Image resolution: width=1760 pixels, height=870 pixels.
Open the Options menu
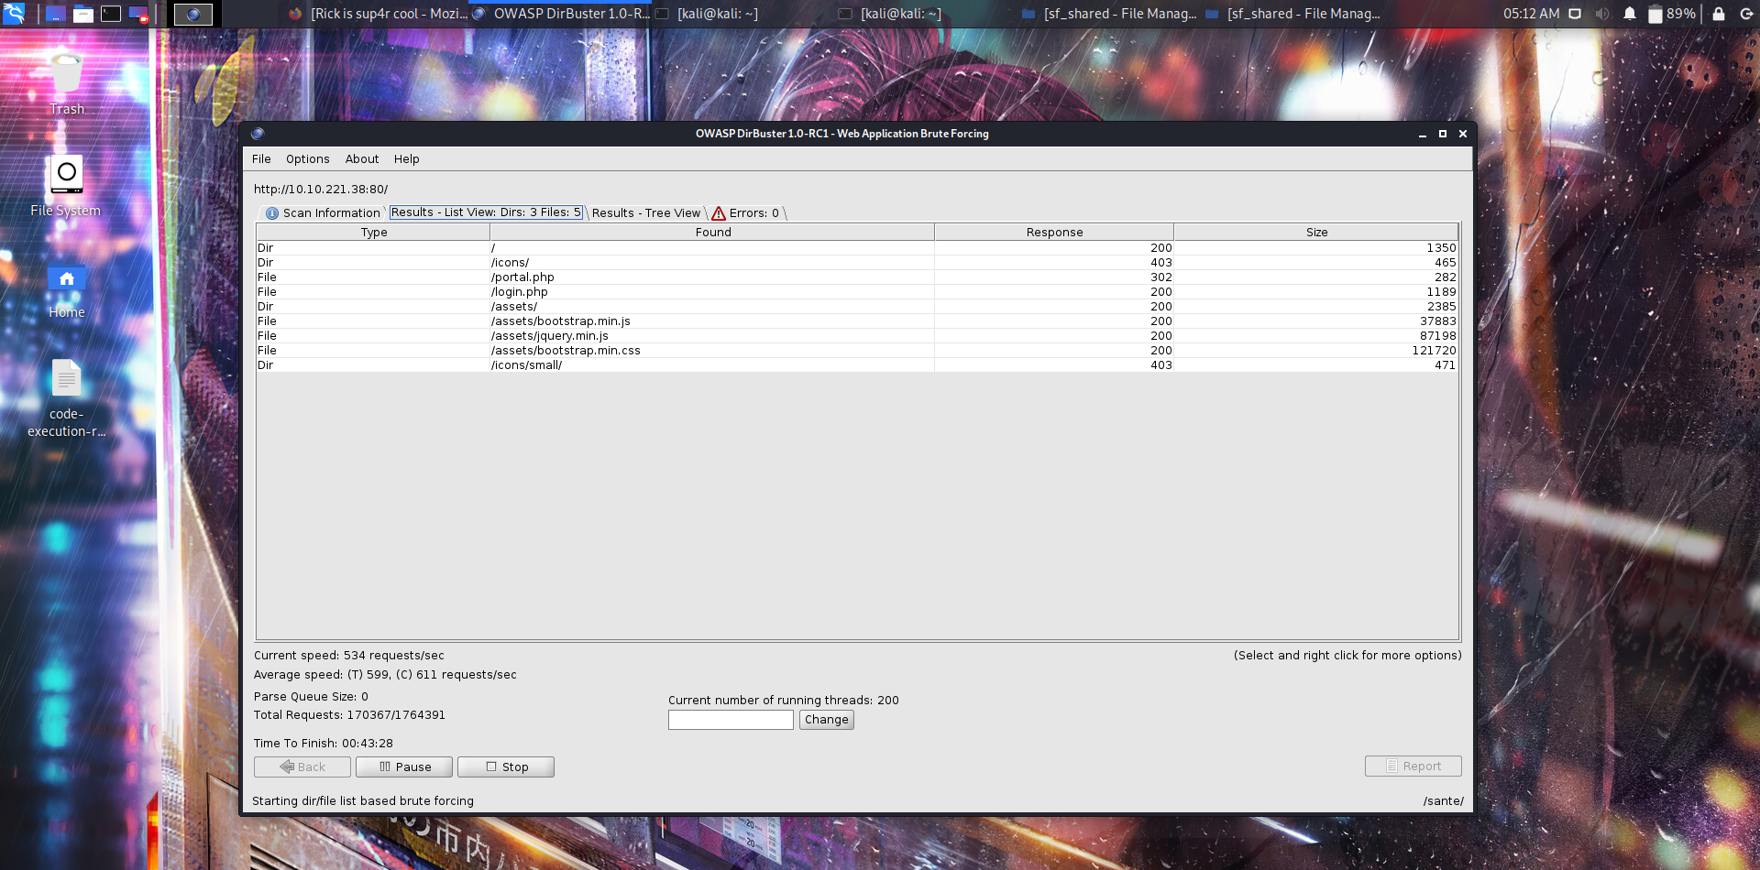pyautogui.click(x=307, y=159)
